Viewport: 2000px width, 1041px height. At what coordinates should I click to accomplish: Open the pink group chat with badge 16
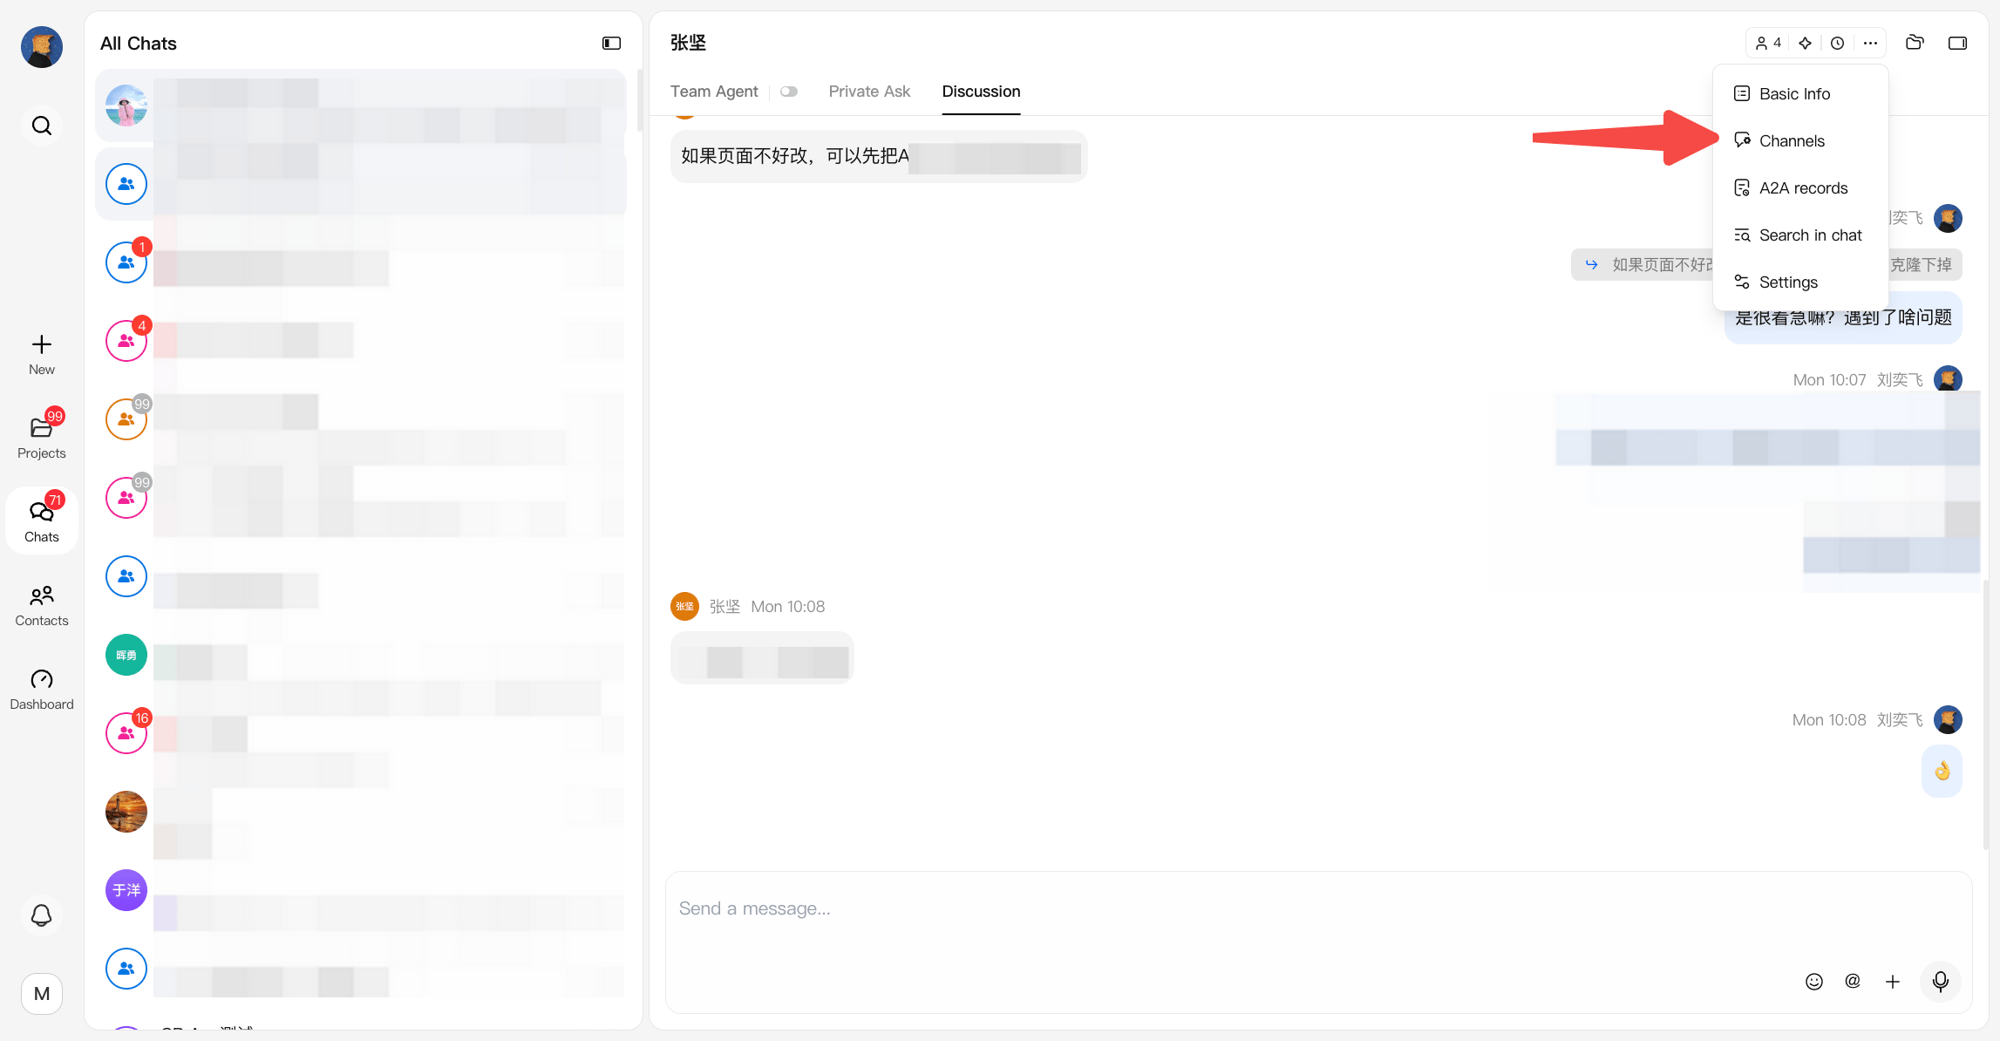click(361, 733)
